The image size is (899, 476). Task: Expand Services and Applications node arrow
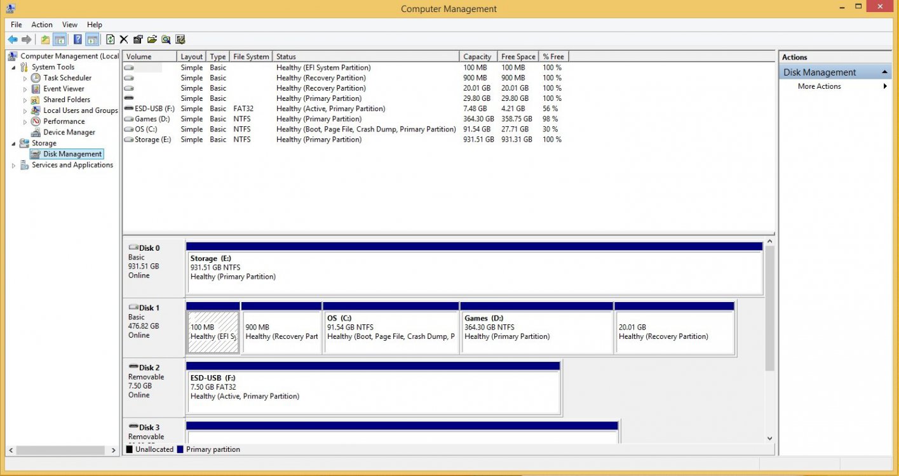pyautogui.click(x=13, y=165)
